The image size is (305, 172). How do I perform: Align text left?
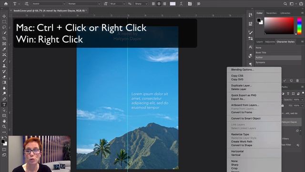point(153,4)
